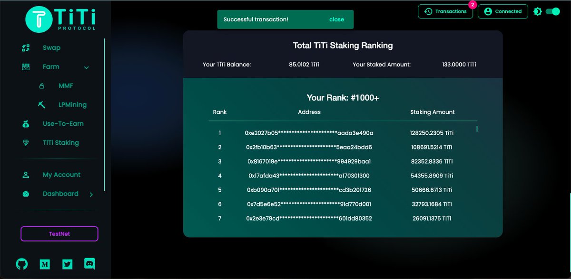Open the Dashboard menu item
Viewport: 571px width, 279px height.
(60, 194)
